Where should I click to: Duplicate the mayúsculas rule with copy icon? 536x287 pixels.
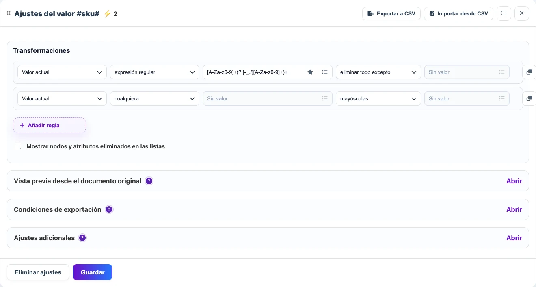[529, 98]
